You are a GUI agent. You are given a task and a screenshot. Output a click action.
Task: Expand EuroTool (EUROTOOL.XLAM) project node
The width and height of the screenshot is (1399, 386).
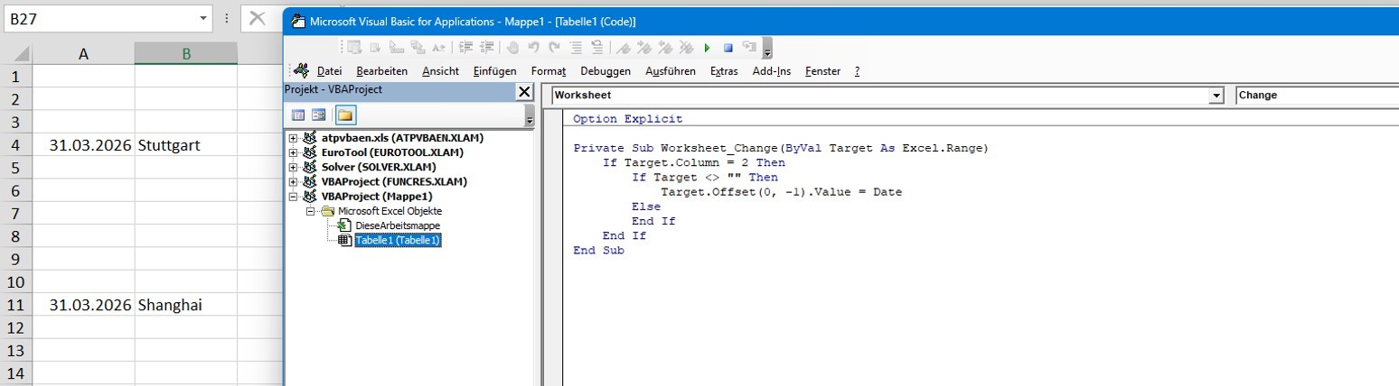(x=293, y=152)
